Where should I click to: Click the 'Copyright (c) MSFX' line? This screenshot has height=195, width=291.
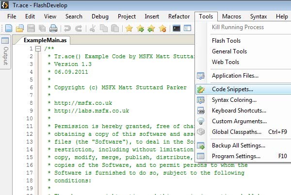point(120,87)
